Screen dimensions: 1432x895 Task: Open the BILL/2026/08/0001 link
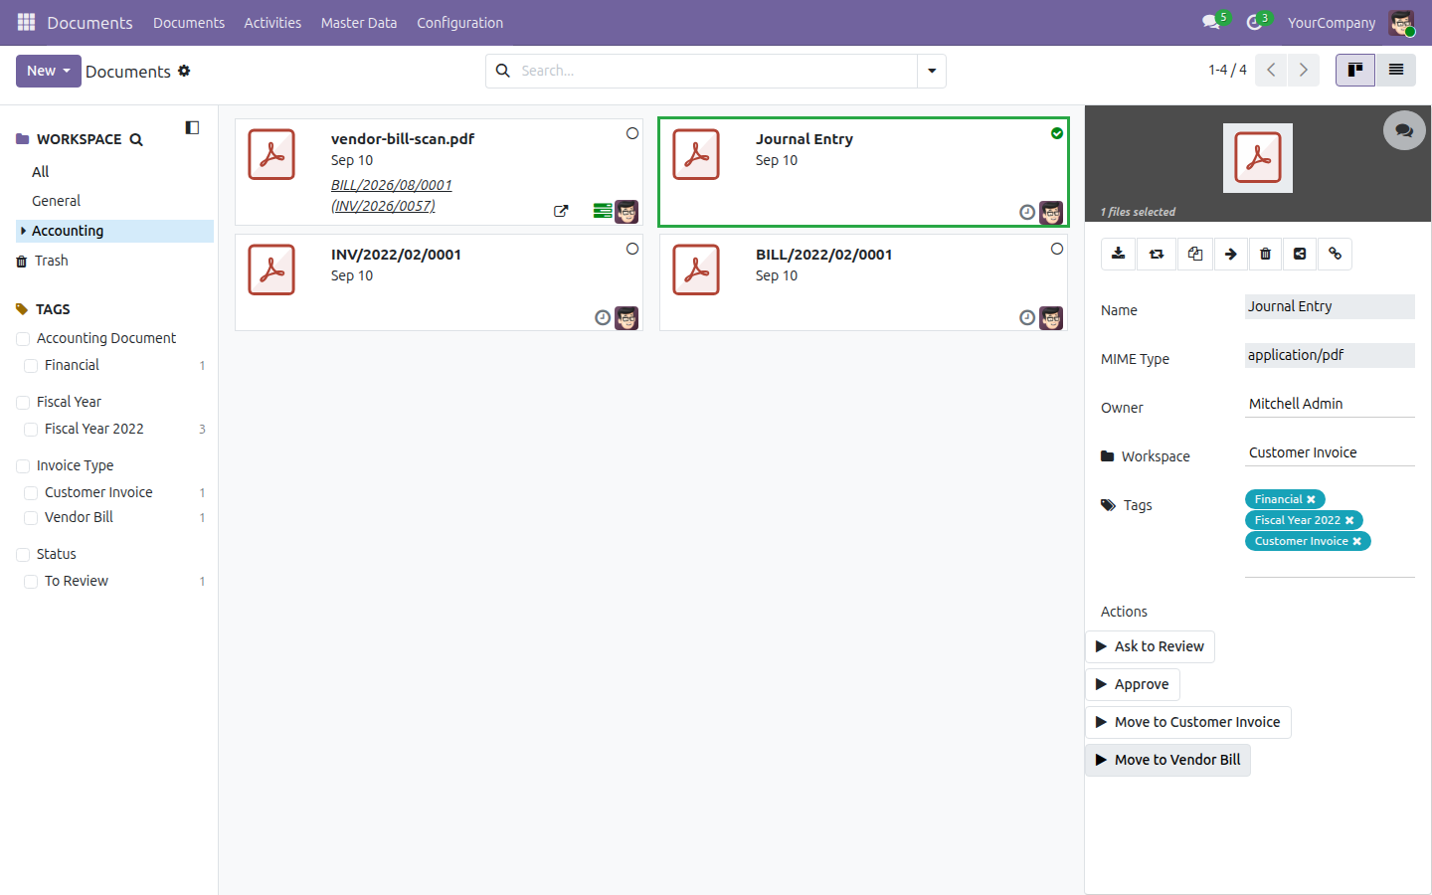[392, 185]
